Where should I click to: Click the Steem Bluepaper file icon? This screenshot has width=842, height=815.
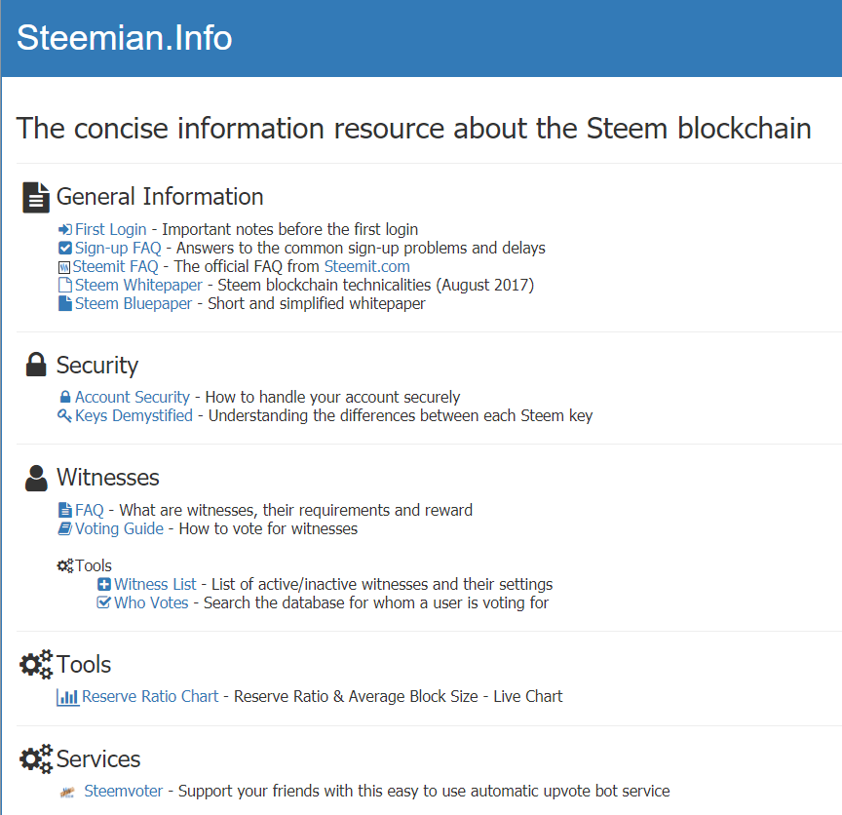65,304
